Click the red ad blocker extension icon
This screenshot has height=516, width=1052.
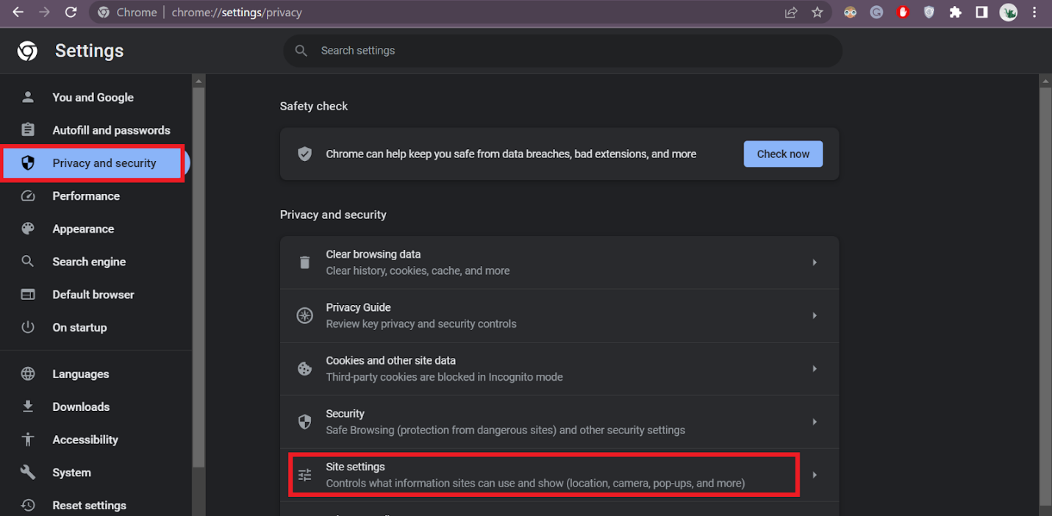pos(903,12)
